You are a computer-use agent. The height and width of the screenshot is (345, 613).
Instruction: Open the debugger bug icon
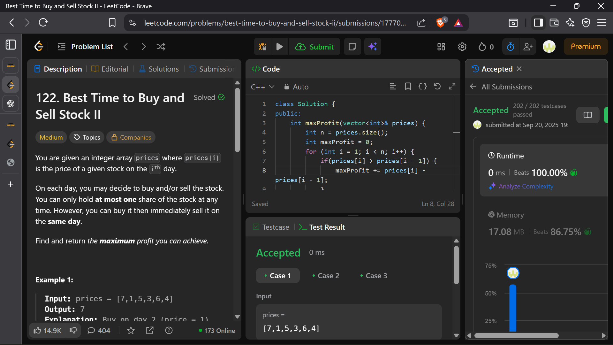[262, 47]
